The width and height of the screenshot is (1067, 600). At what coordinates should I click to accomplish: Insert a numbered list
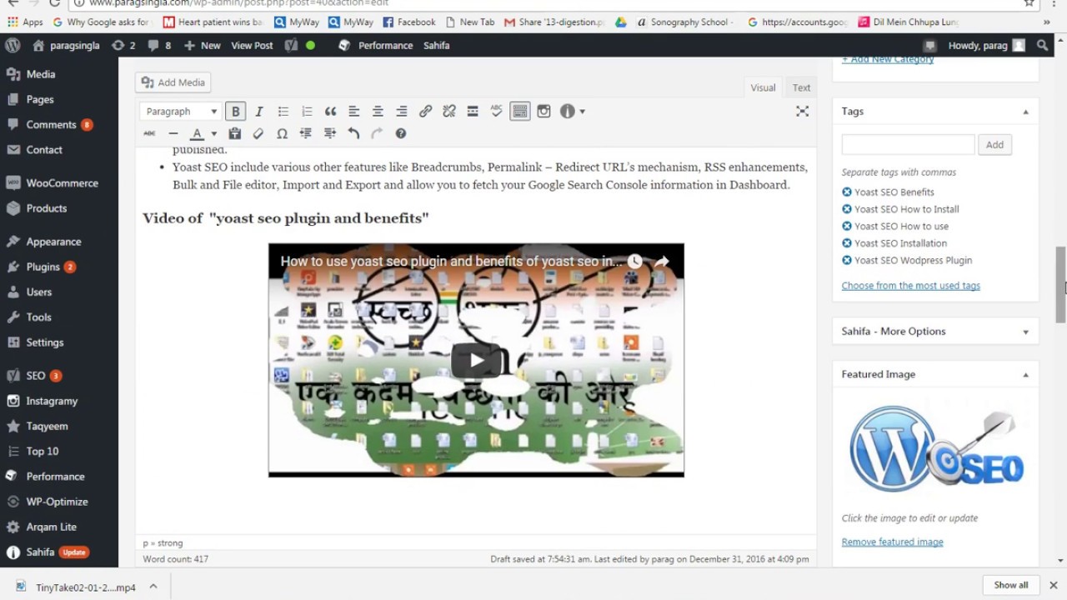307,111
